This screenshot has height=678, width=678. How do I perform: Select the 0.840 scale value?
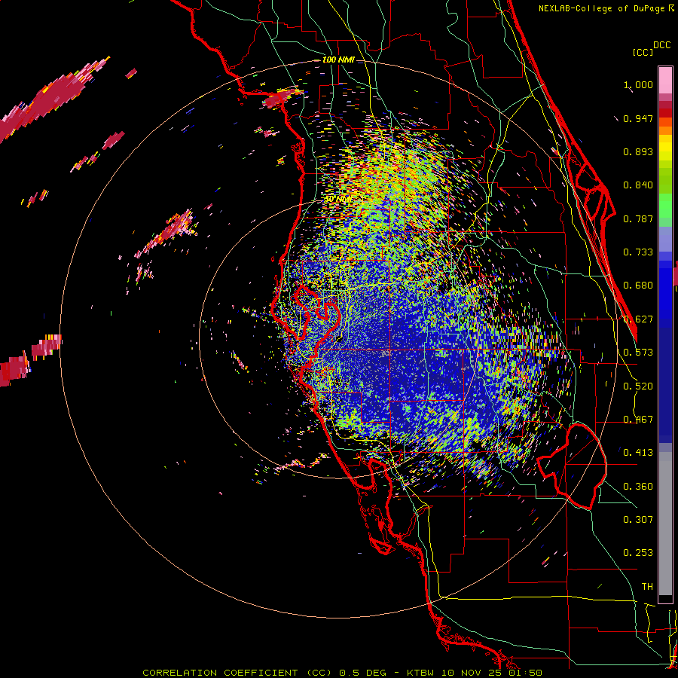click(x=638, y=185)
